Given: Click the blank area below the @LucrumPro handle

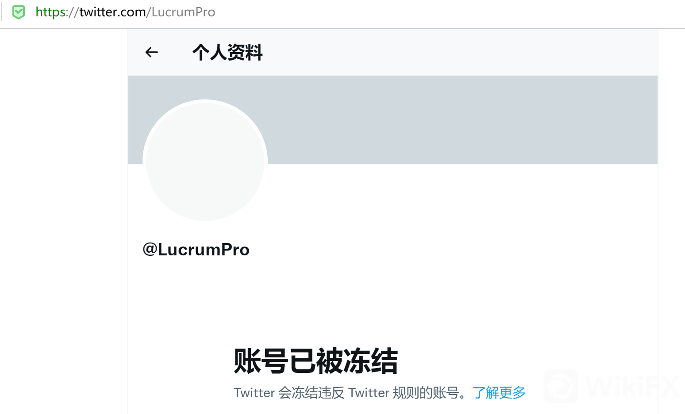Looking at the screenshot, I should coord(393,300).
